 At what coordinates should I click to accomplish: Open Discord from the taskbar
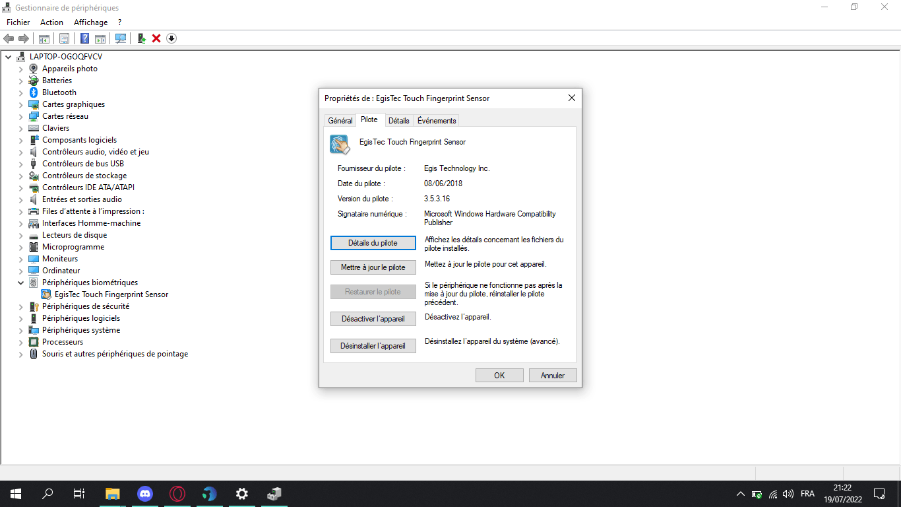[145, 494]
